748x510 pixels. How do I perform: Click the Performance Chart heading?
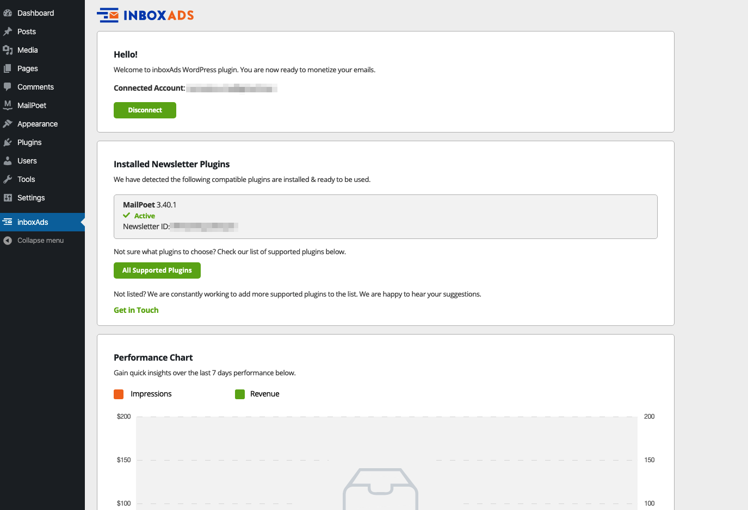coord(153,357)
